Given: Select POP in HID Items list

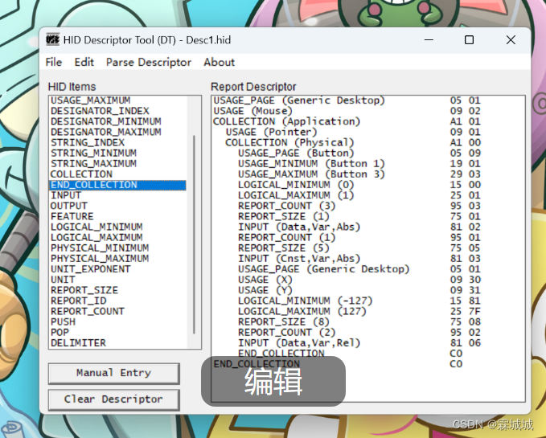Looking at the screenshot, I should pyautogui.click(x=117, y=333).
